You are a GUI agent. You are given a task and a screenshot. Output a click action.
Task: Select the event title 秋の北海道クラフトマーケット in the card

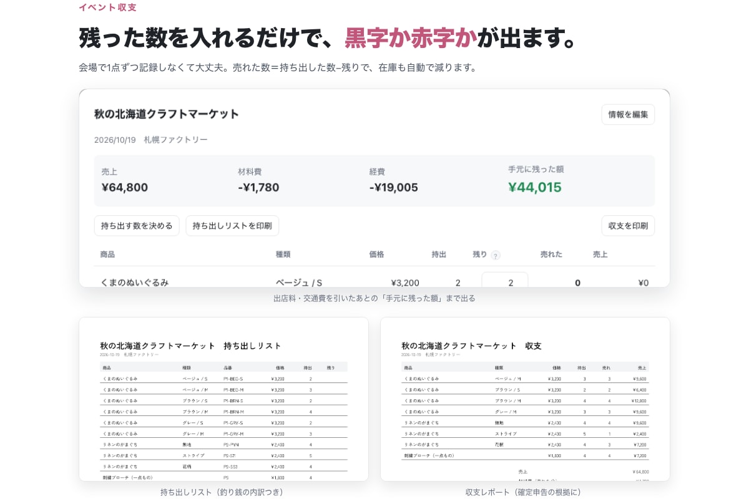coord(167,114)
